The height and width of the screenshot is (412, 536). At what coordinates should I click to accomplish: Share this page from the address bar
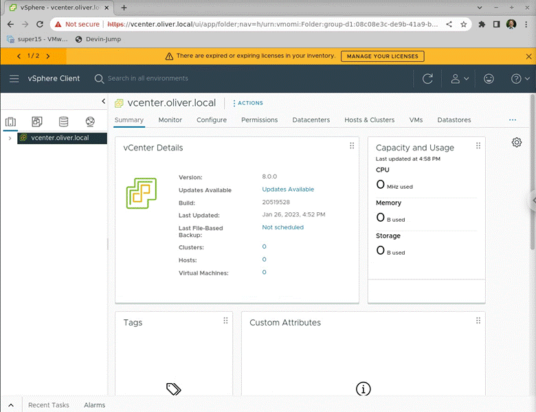[449, 24]
